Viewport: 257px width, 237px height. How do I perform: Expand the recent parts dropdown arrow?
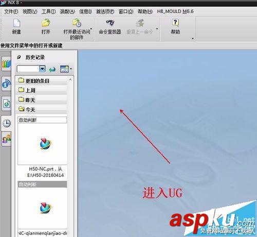(x=91, y=29)
